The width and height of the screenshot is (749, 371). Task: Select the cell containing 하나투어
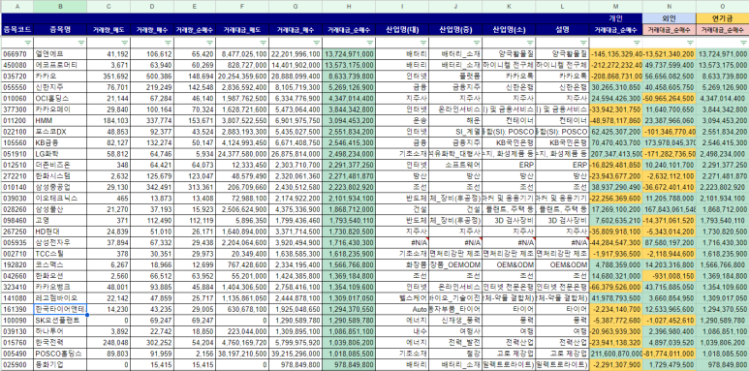pos(60,331)
